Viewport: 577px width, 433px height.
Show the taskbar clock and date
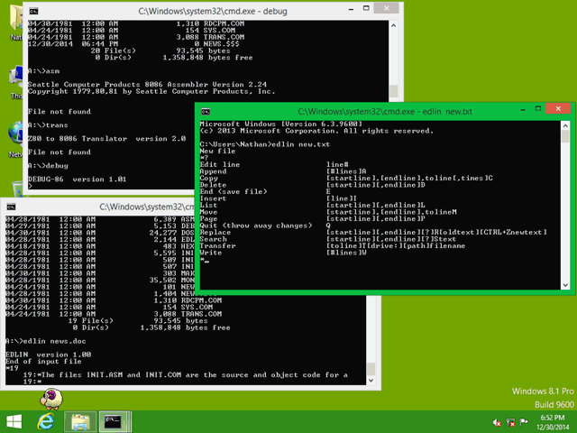(553, 422)
